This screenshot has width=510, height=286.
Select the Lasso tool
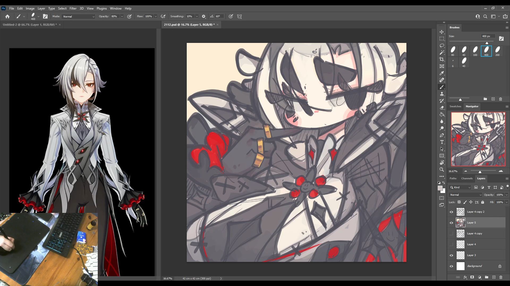(x=442, y=46)
